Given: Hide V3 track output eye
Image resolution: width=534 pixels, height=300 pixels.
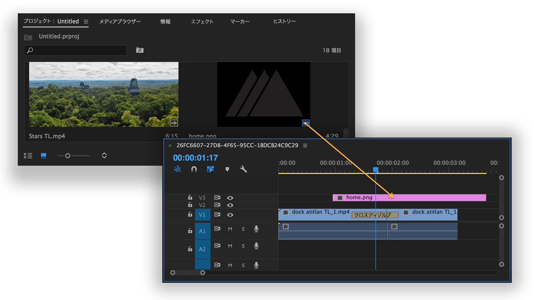Looking at the screenshot, I should 230,198.
